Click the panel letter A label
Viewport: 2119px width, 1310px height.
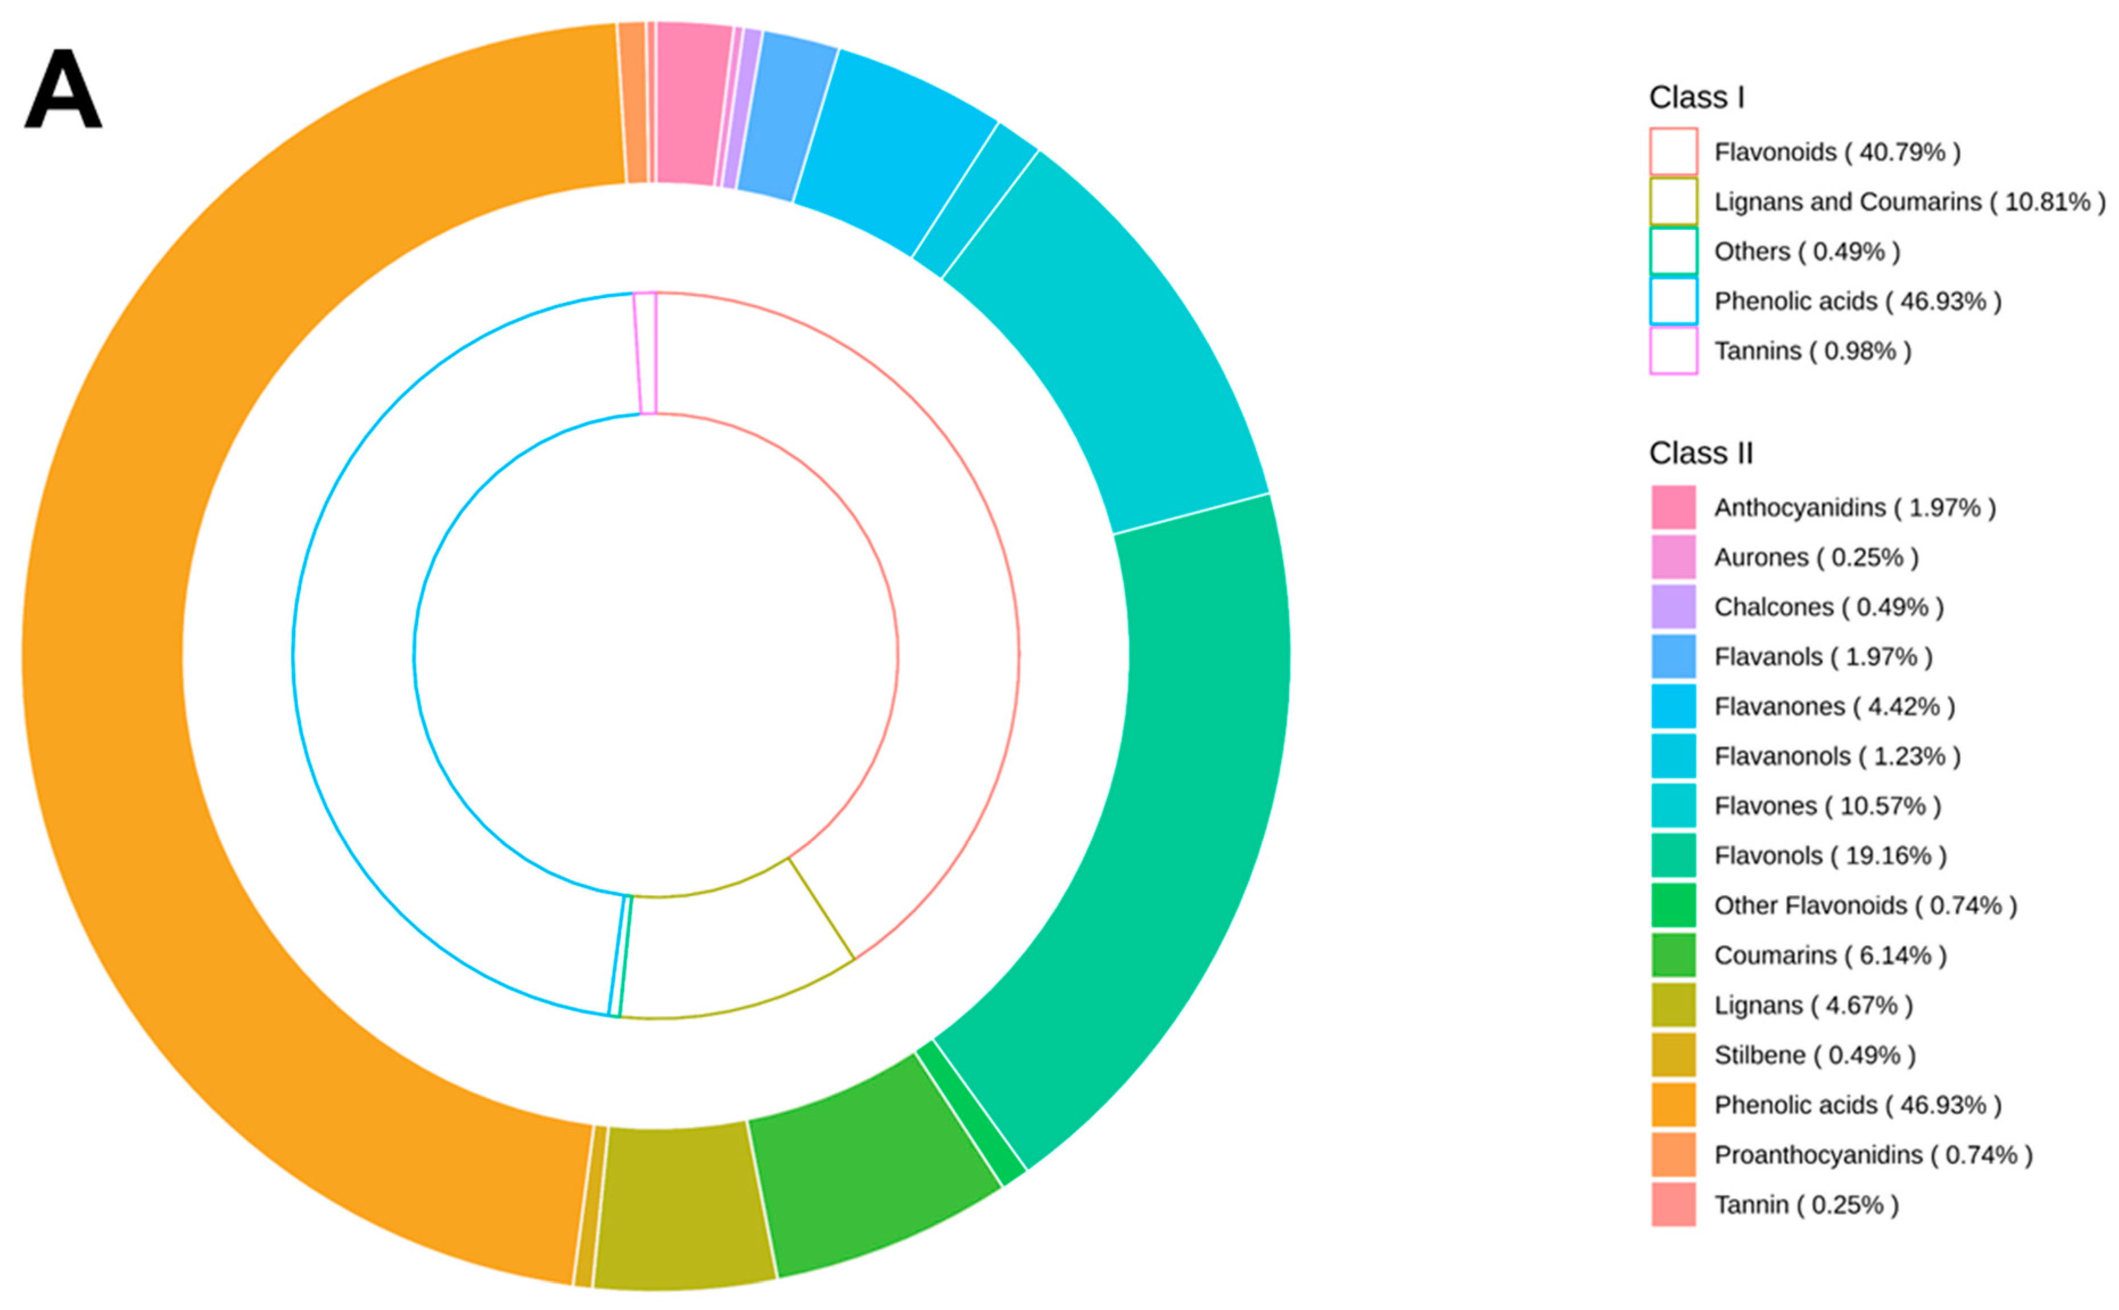63,89
